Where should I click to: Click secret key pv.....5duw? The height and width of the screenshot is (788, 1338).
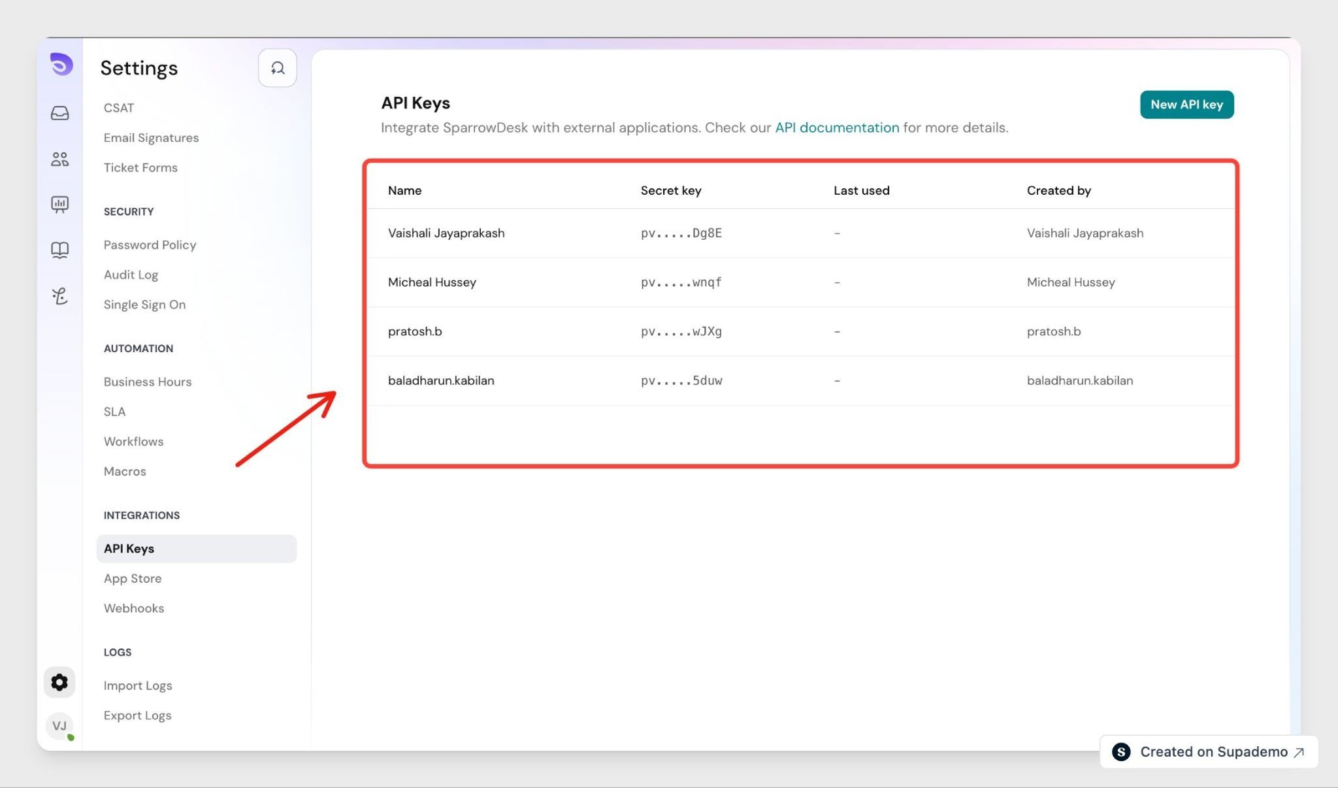point(681,380)
